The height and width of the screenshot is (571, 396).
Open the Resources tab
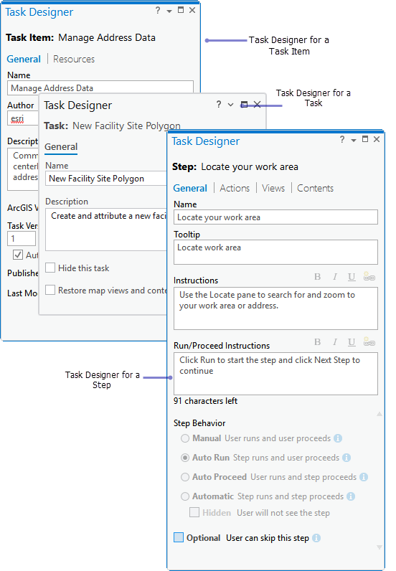coord(74,59)
